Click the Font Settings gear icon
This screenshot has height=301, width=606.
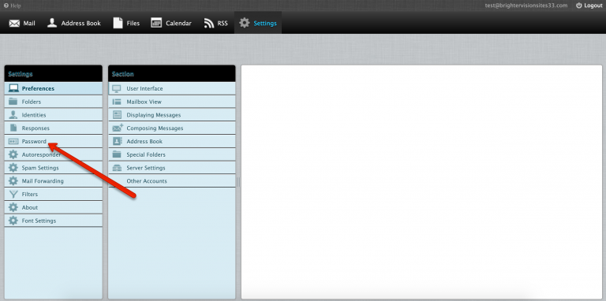point(13,221)
